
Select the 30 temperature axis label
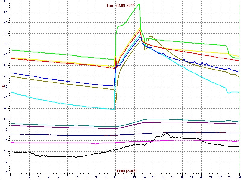click(x=5, y=130)
